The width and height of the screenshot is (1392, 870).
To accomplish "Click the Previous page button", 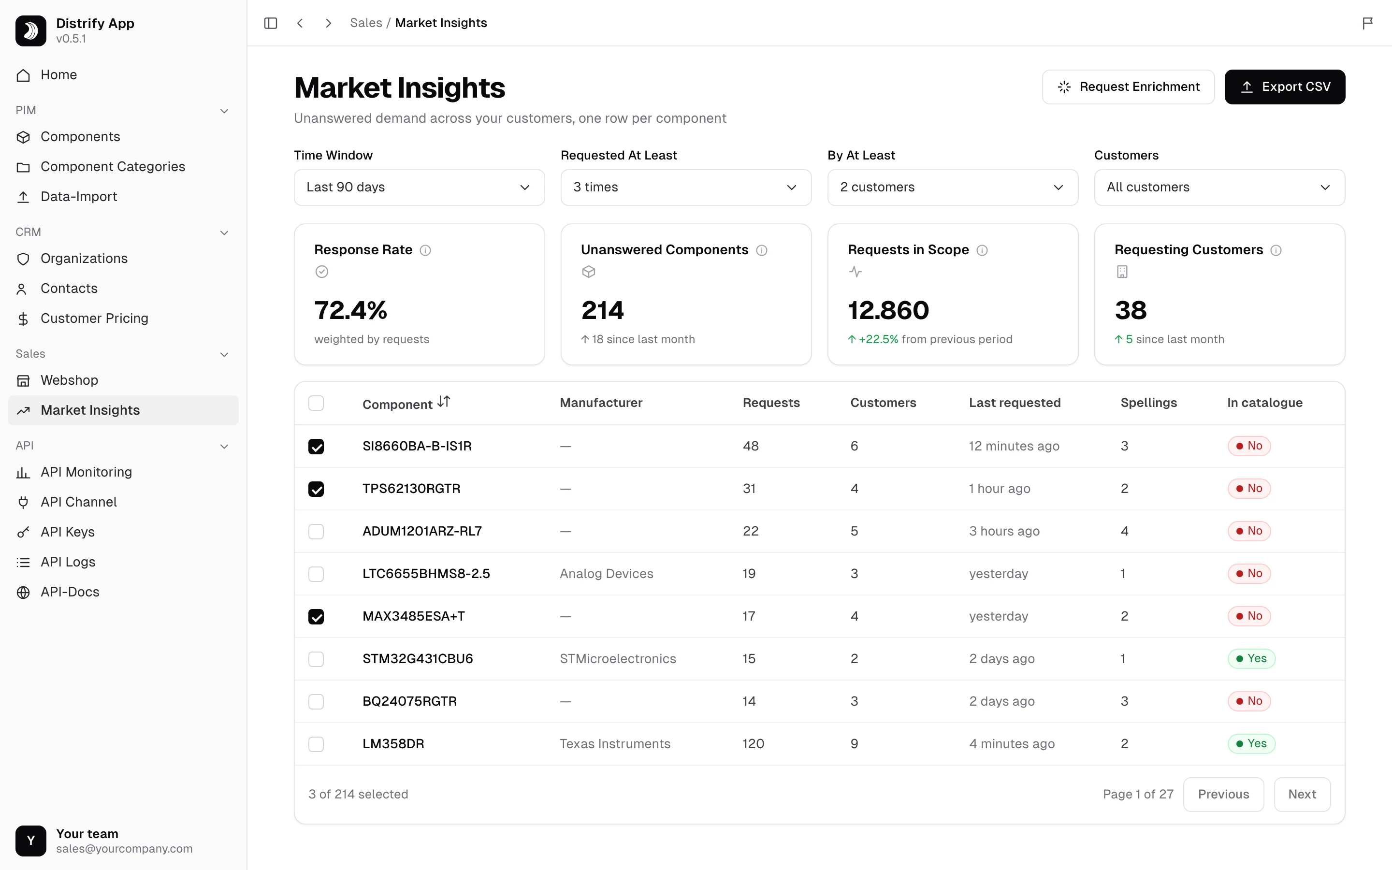I will pyautogui.click(x=1223, y=795).
